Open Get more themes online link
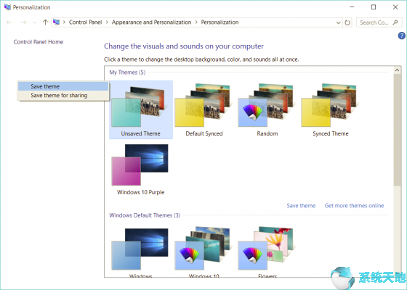The width and height of the screenshot is (407, 290). [x=354, y=206]
